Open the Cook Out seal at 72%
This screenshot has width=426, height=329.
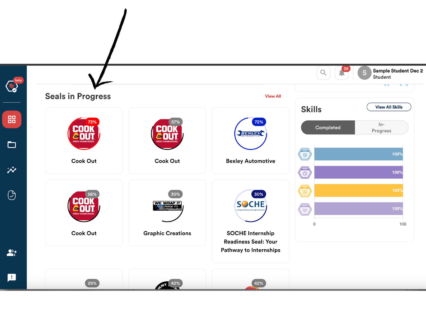click(x=84, y=141)
